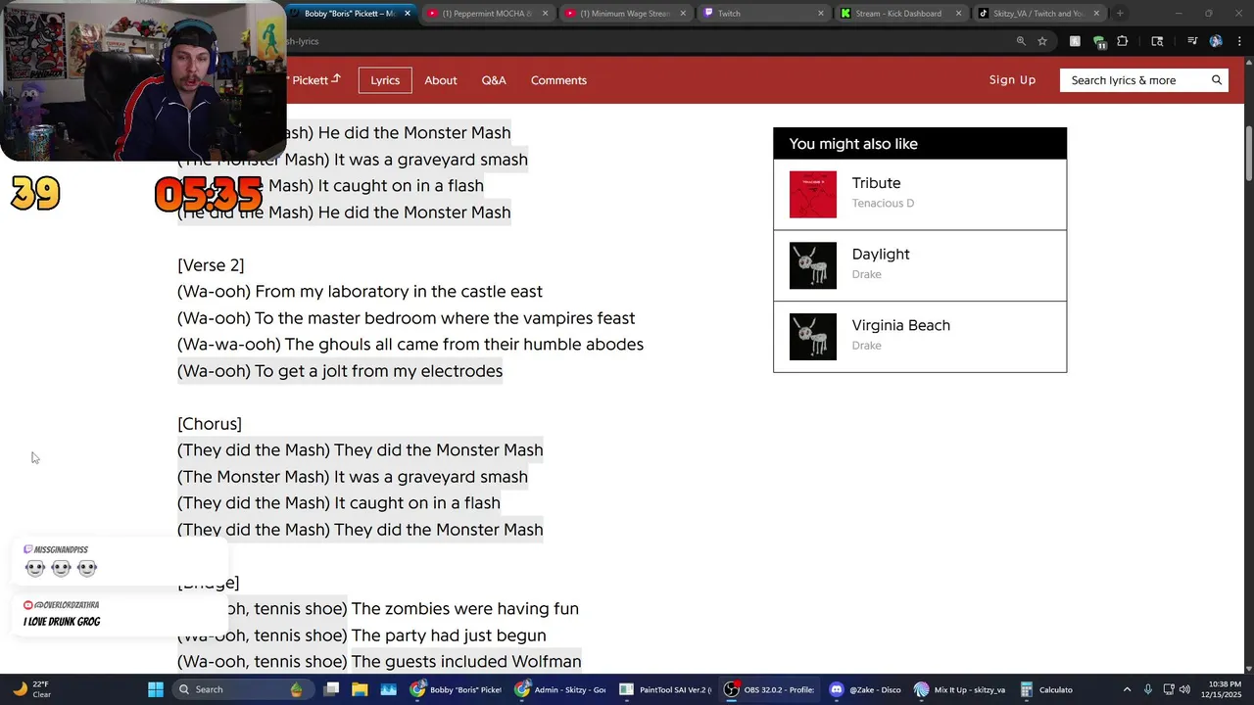This screenshot has height=705, width=1254.
Task: Click the search magnifier icon in lyrics search box
Action: tap(1216, 80)
